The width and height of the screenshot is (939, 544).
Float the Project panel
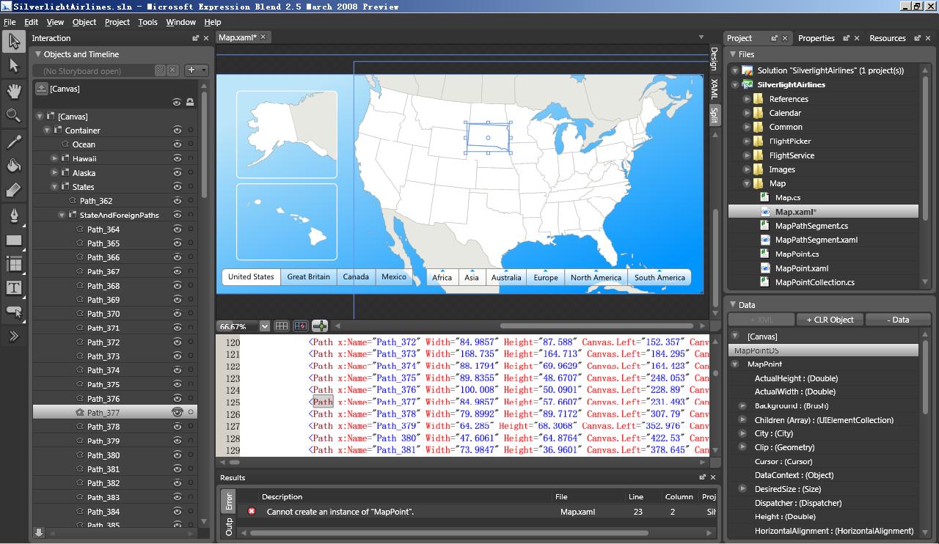pyautogui.click(x=774, y=38)
